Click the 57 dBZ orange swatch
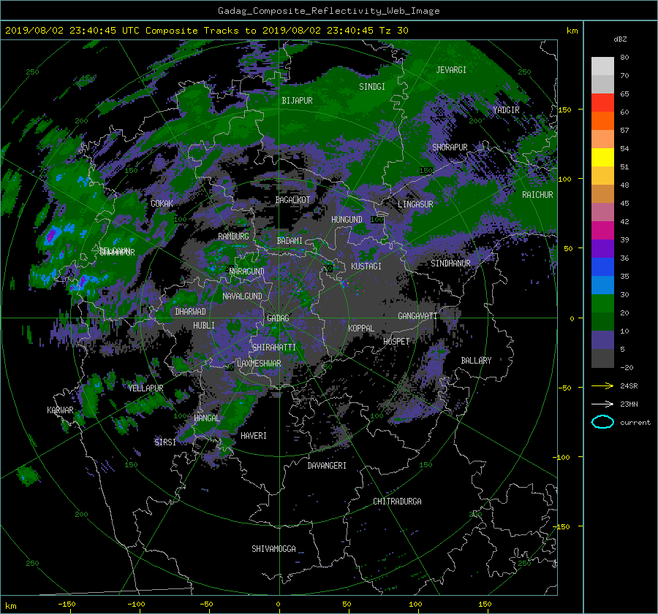Image resolution: width=658 pixels, height=614 pixels. (x=602, y=120)
